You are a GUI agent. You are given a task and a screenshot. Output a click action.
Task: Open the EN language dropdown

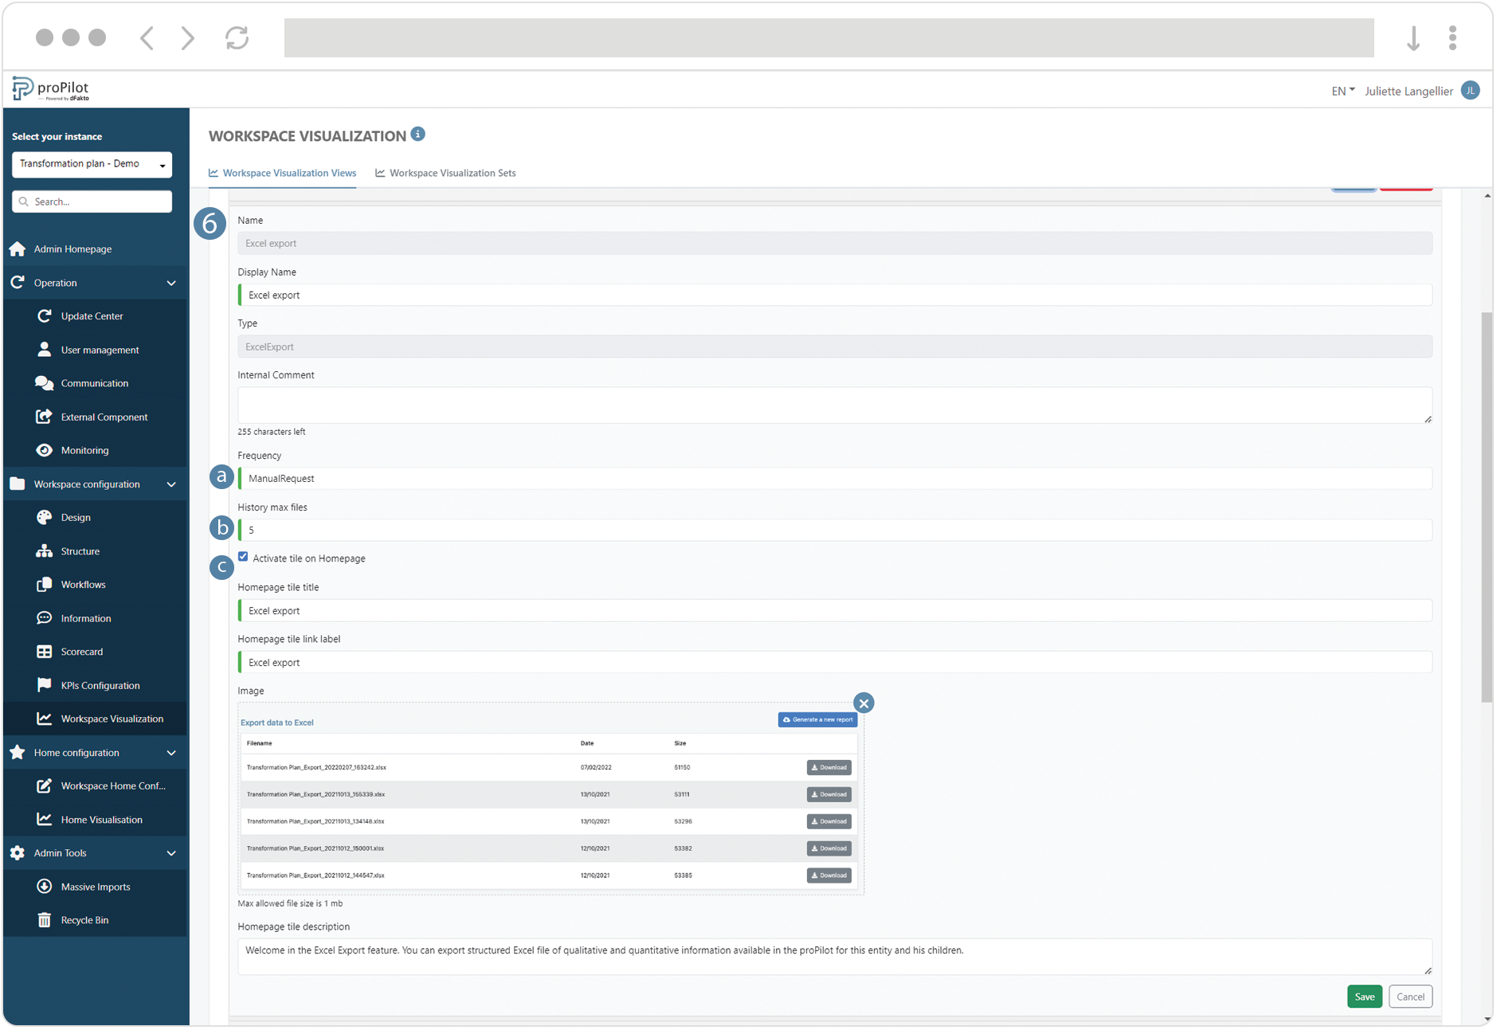[x=1342, y=91]
